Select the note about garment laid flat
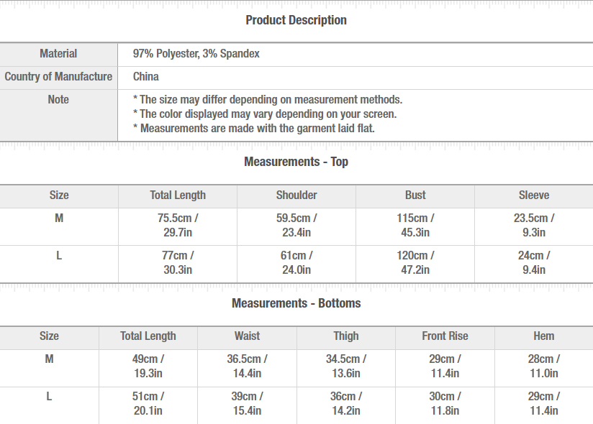 click(x=253, y=129)
